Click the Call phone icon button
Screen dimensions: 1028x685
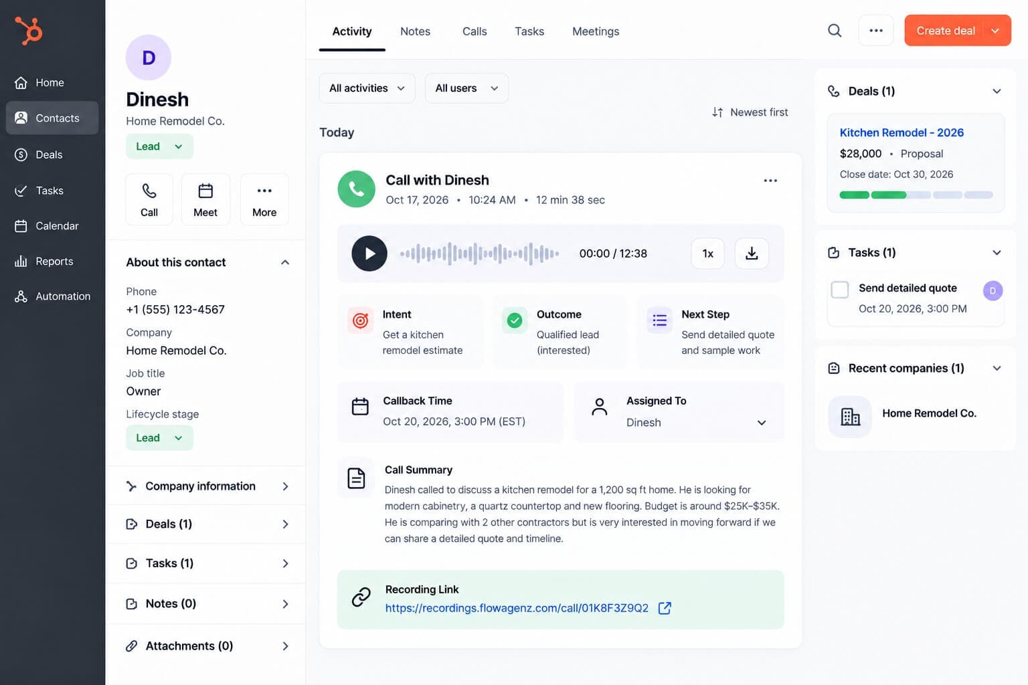149,199
